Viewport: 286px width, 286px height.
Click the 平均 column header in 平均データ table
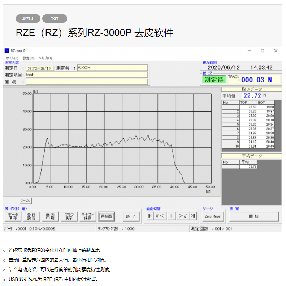point(248,162)
